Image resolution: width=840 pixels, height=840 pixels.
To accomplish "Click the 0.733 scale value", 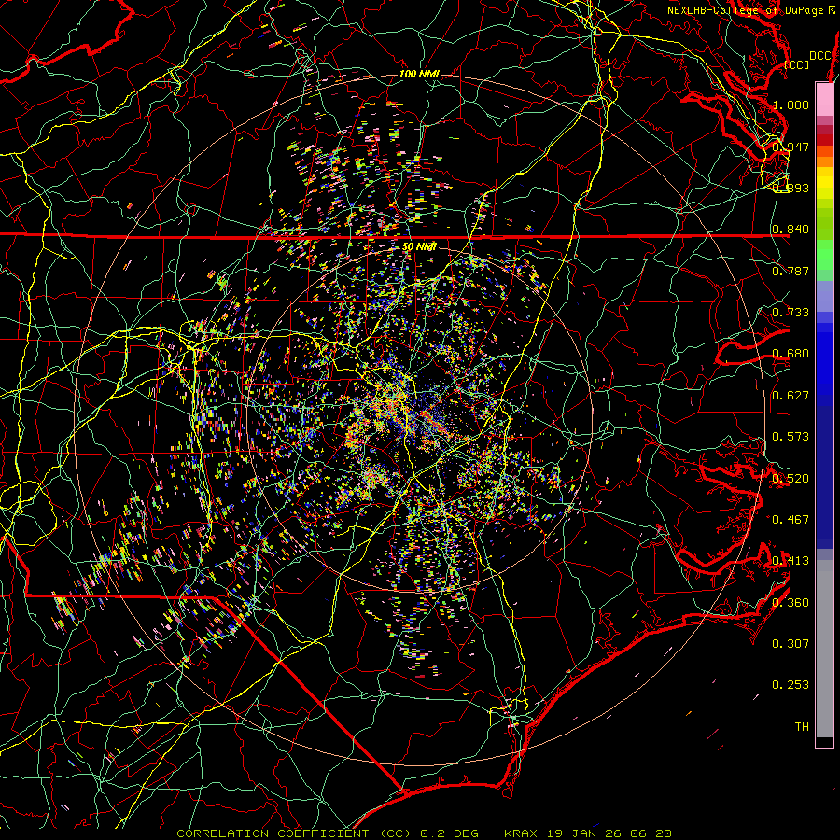I will [791, 312].
